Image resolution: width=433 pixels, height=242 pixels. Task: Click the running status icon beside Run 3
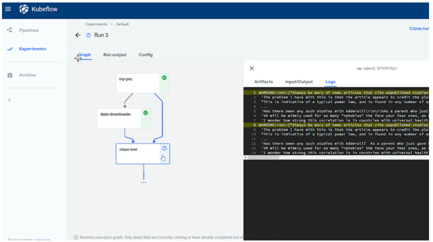click(88, 35)
